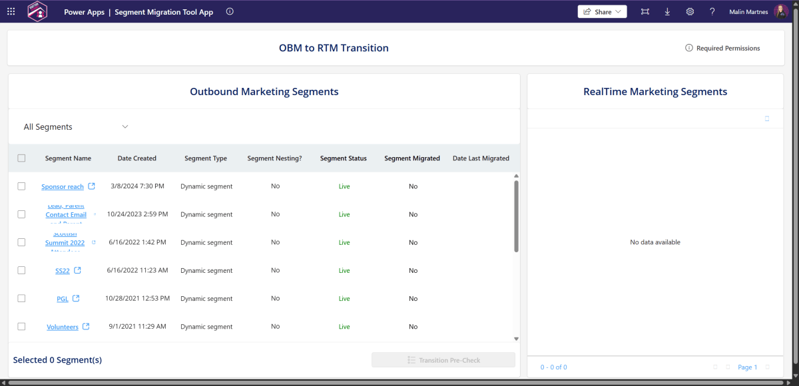799x386 pixels.
Task: Click the download icon in the header
Action: [667, 11]
